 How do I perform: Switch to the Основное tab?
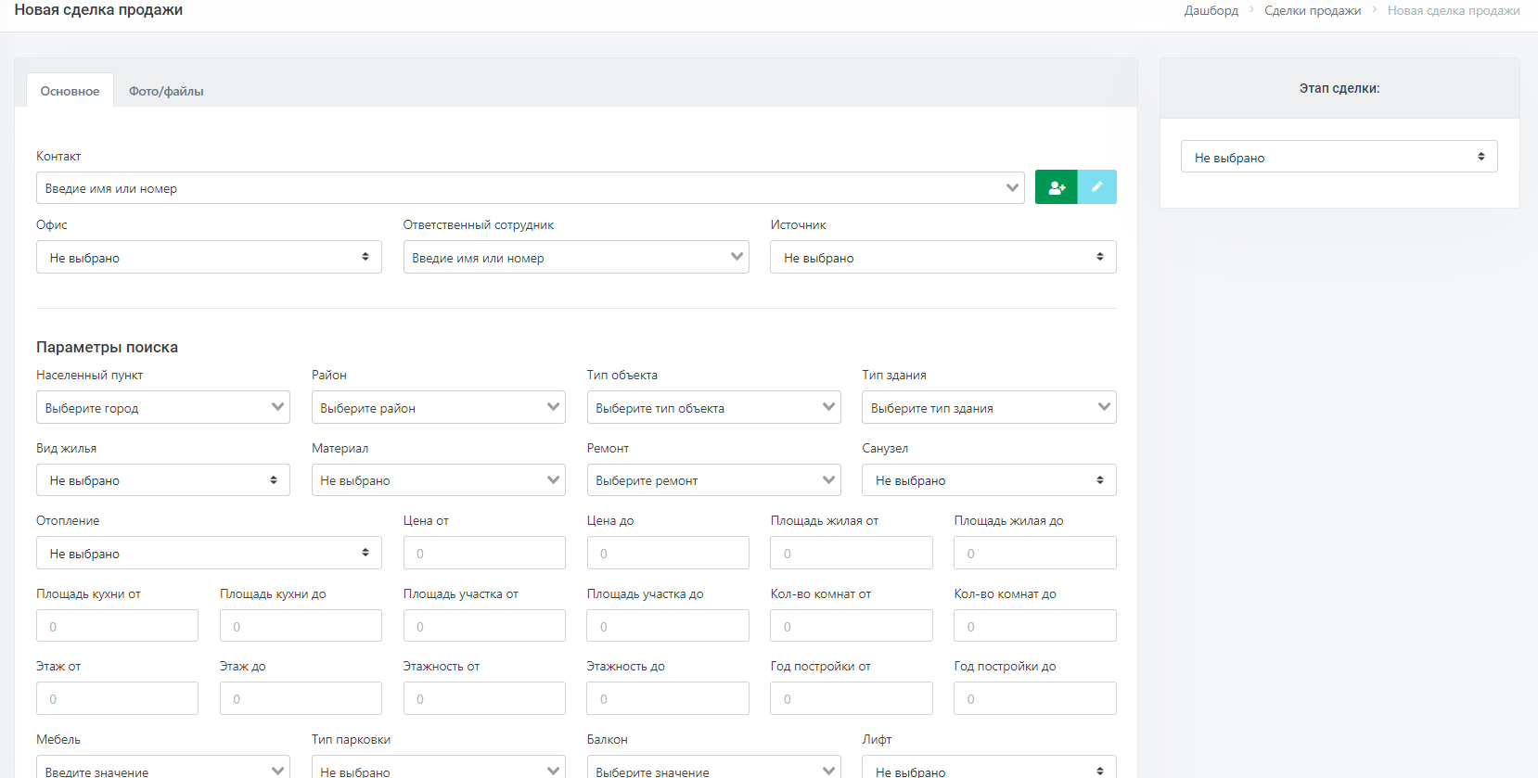coord(70,91)
